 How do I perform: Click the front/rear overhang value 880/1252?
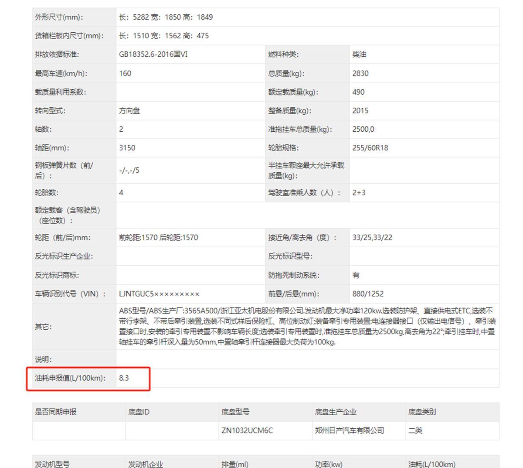pyautogui.click(x=368, y=294)
